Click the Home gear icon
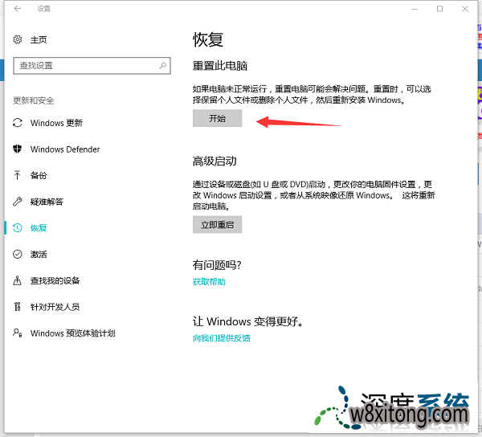Image resolution: width=482 pixels, height=437 pixels. [18, 39]
